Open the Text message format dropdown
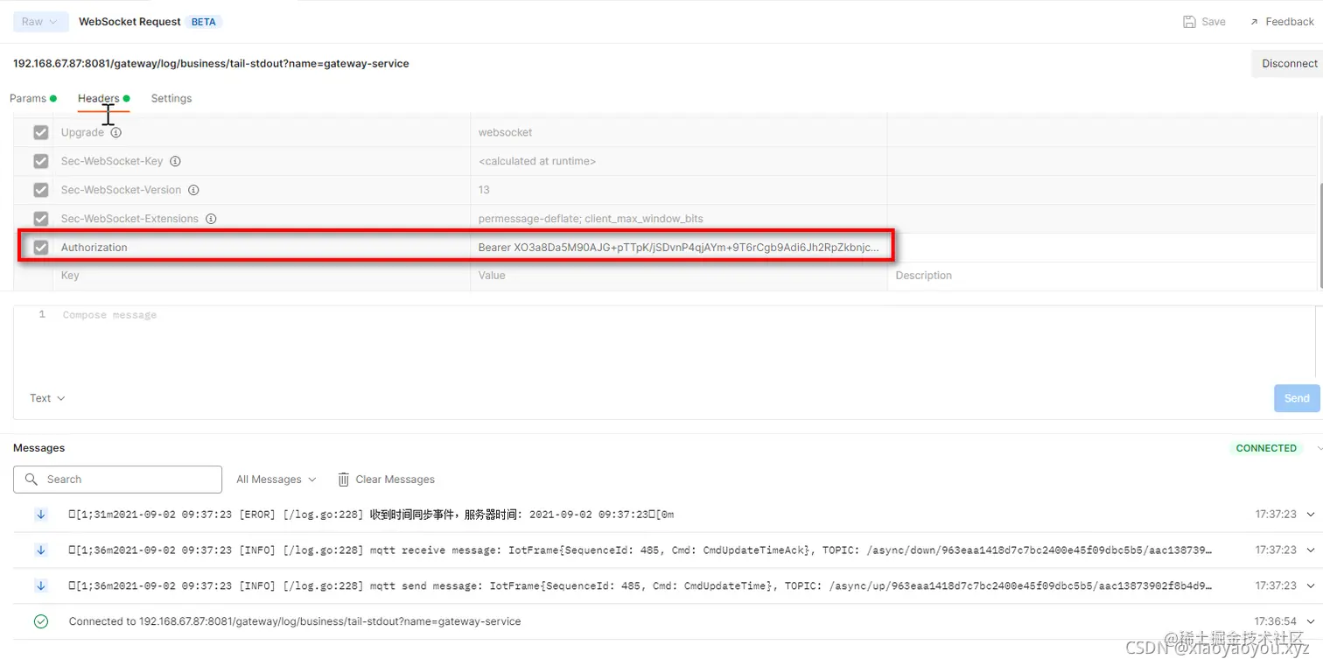Image resolution: width=1323 pixels, height=666 pixels. pyautogui.click(x=47, y=398)
